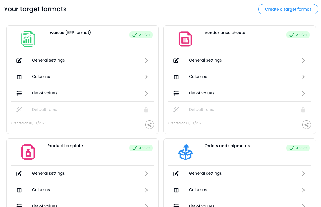Screen dimensions: 321x207
Task: Share the Vendor price sheets target format
Action: tap(306, 125)
